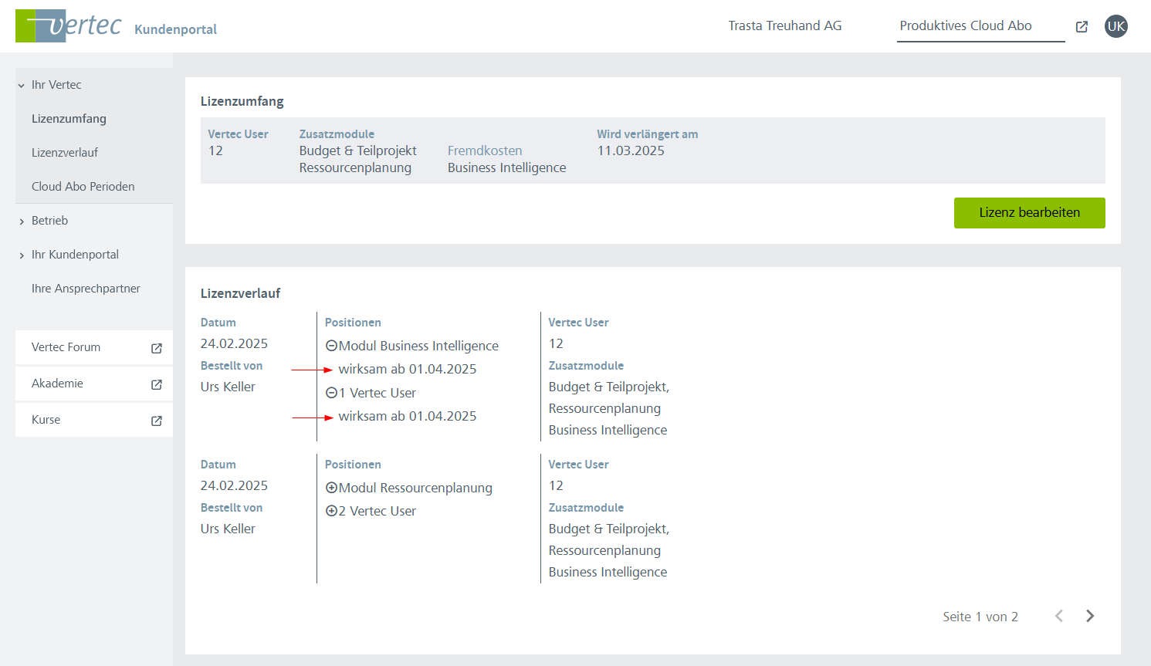Screen dimensions: 1151x666
Task: Open Ihre Ansprechpartner page
Action: (86, 289)
